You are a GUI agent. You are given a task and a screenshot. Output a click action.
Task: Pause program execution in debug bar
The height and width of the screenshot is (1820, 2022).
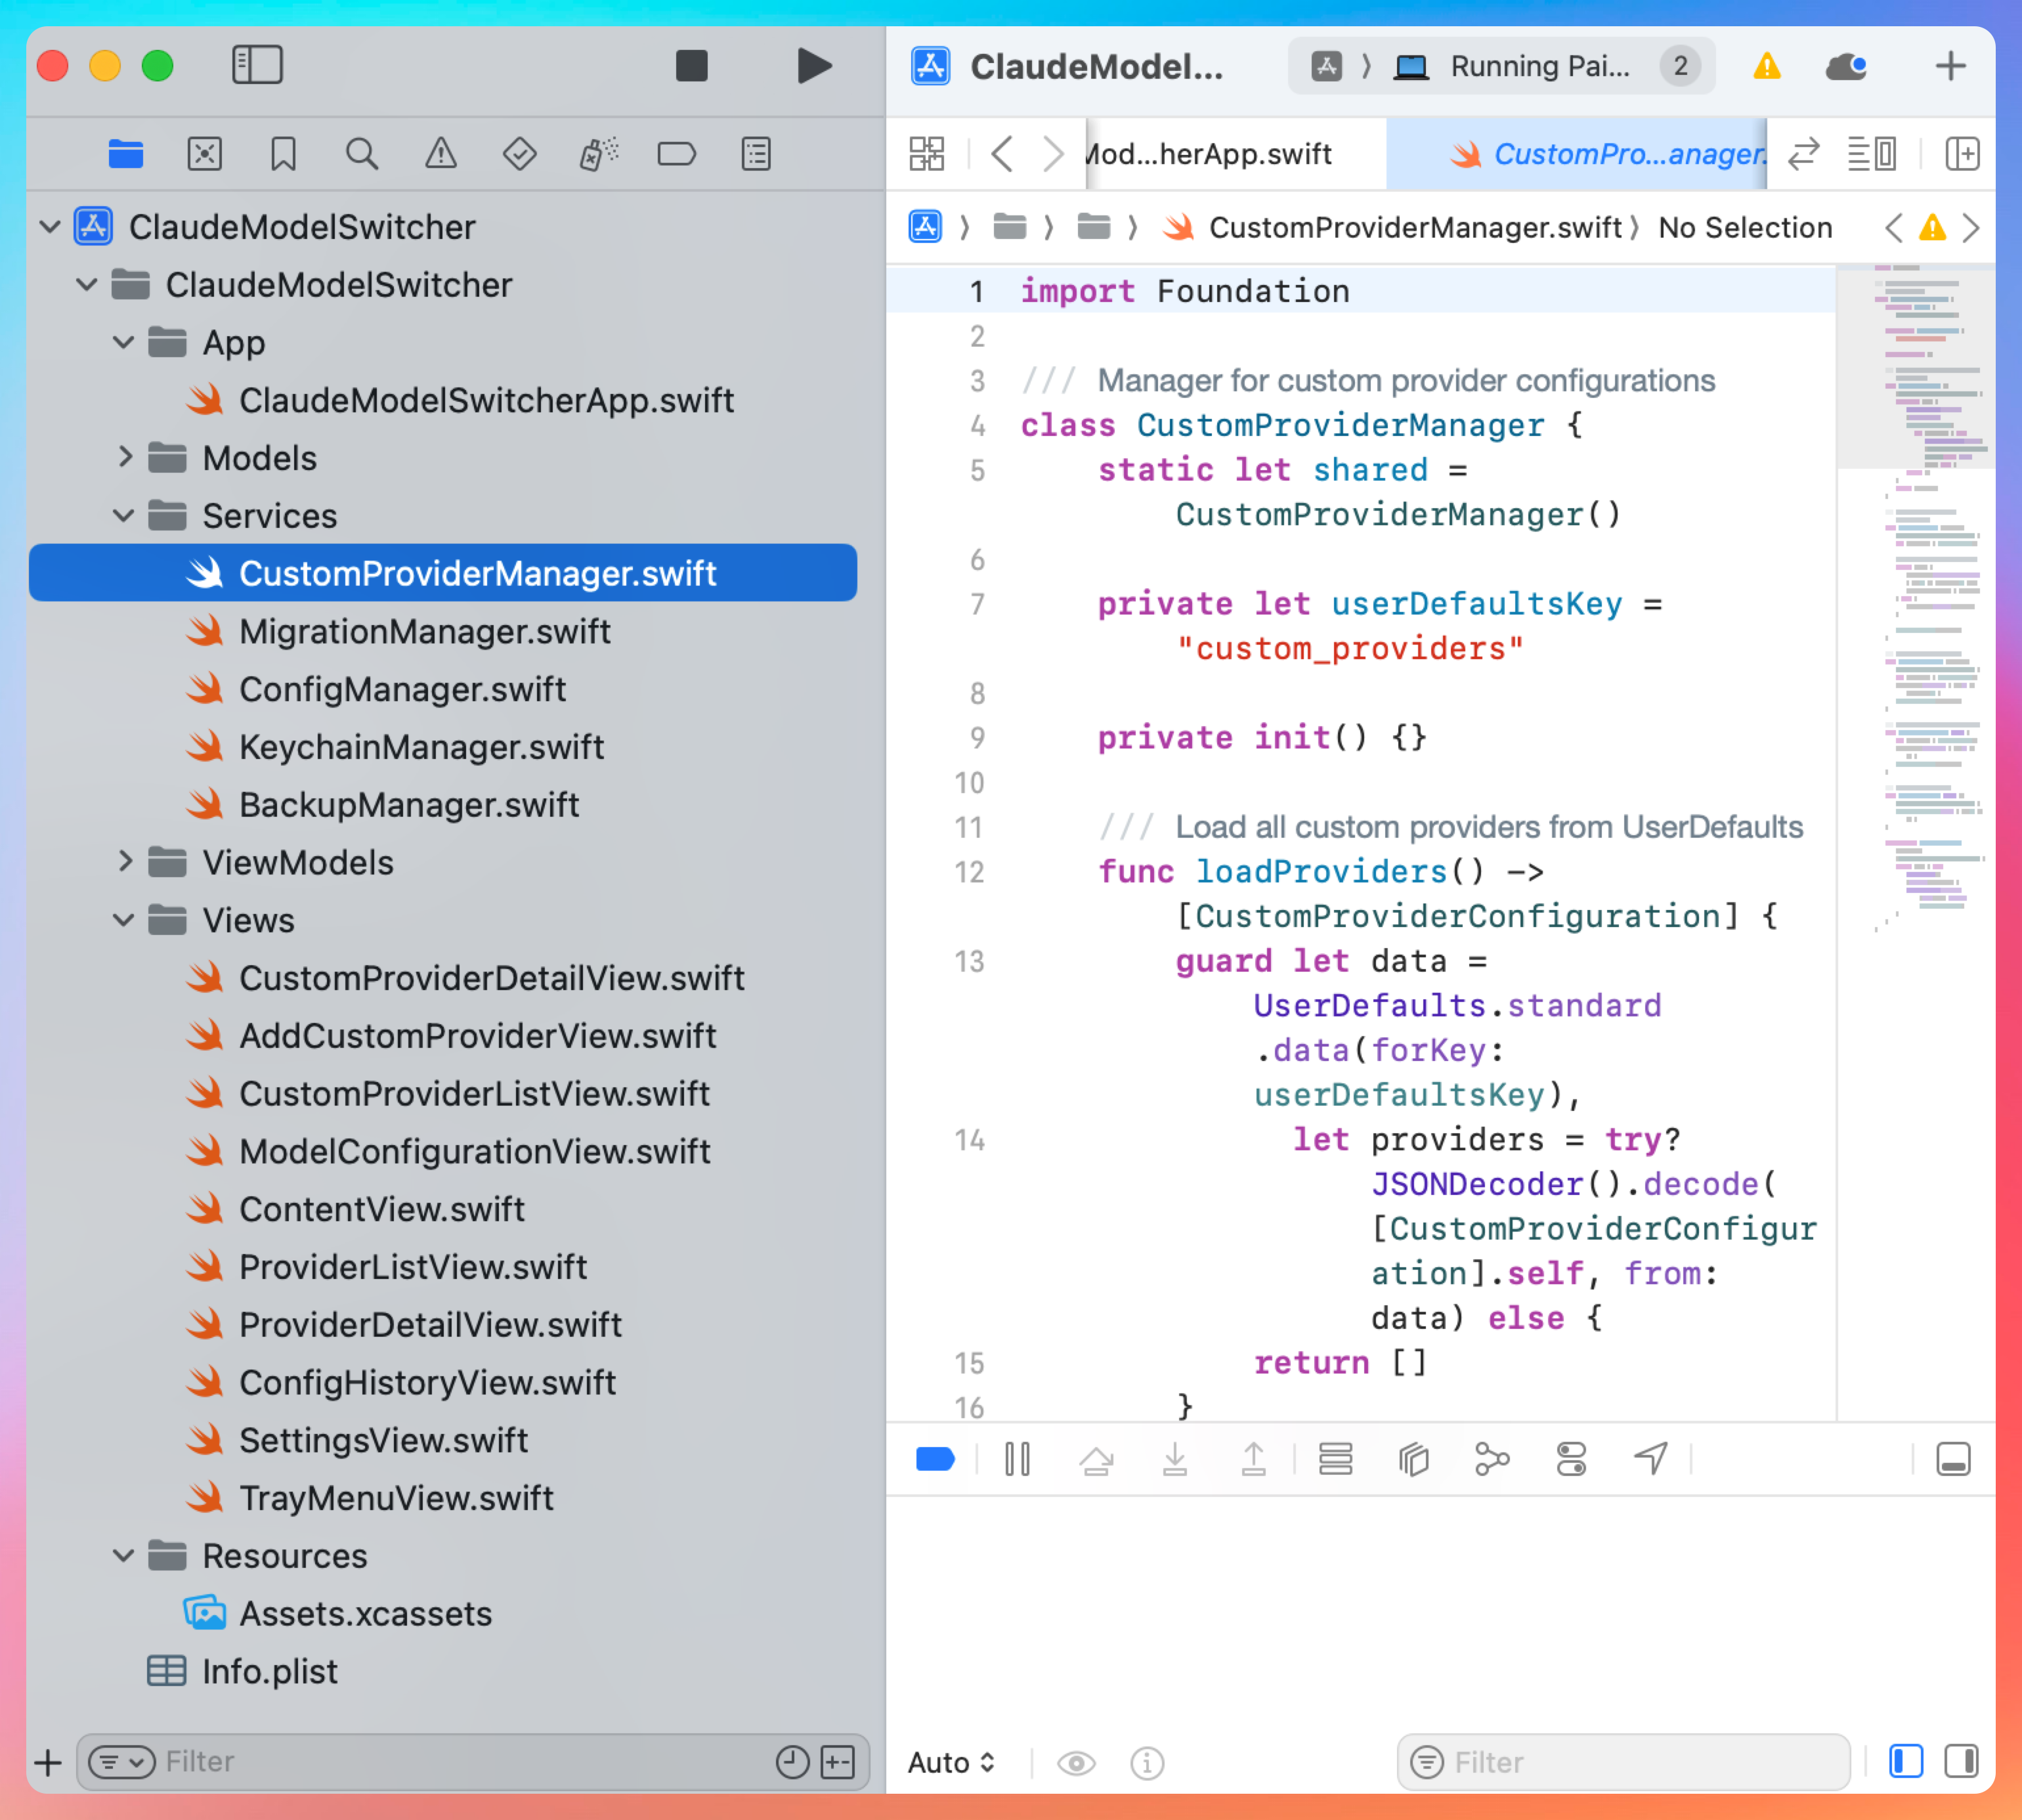pos(1017,1460)
